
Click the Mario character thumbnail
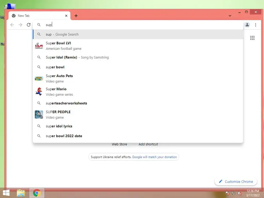coord(39,92)
